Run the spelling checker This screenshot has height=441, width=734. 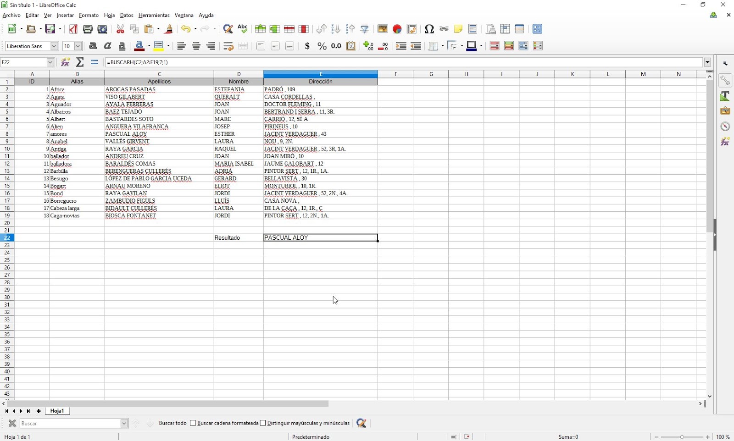pos(243,29)
